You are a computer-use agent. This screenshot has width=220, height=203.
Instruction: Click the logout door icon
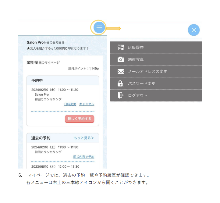click(x=121, y=95)
